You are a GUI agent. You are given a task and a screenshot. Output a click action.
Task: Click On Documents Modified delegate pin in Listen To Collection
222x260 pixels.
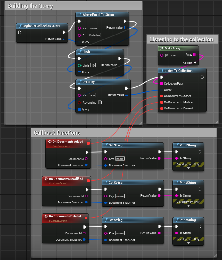(162, 102)
